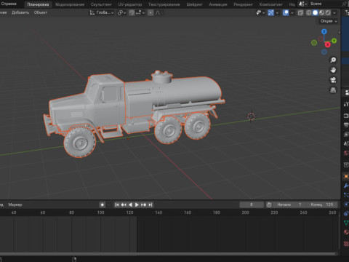Image resolution: width=349 pixels, height=262 pixels.
Task: Open the Маркер menu in timeline
Action: (15, 205)
